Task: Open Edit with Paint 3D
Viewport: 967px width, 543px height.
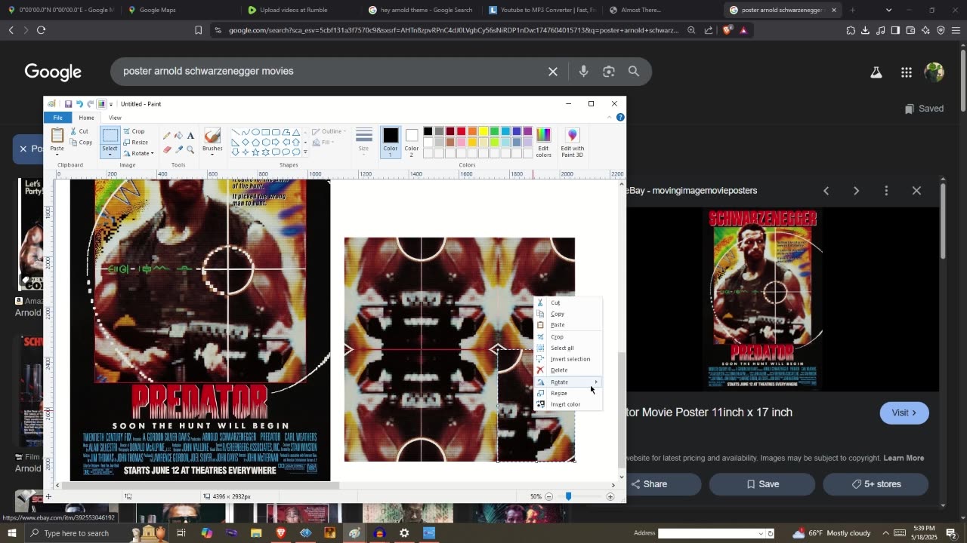Action: coord(572,143)
